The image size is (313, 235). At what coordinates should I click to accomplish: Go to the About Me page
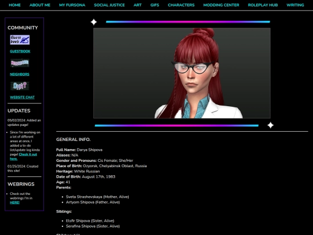pyautogui.click(x=40, y=5)
